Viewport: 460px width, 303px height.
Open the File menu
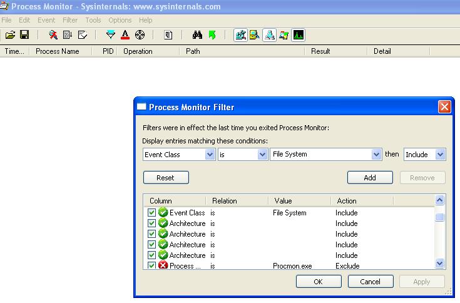click(6, 20)
